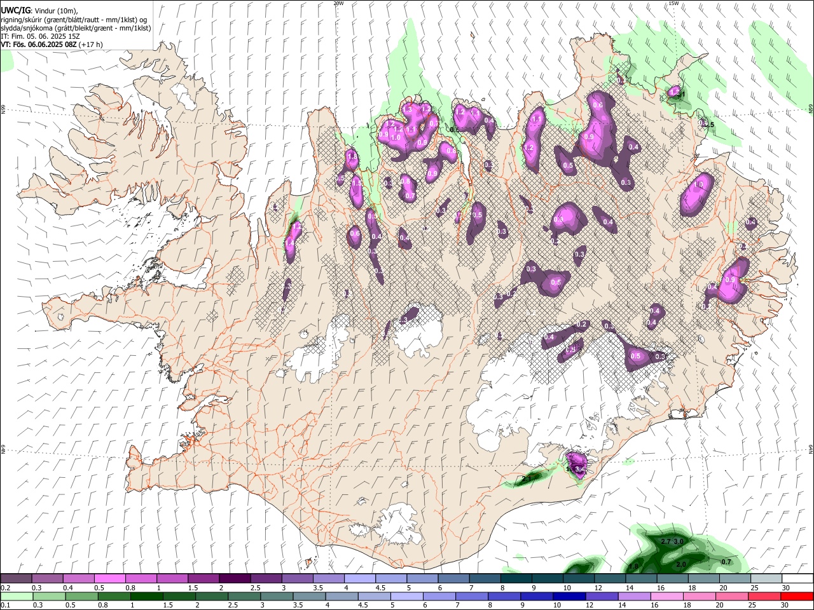Click the 'slydda/snjókoma (grátt/bleikt/grænt - mm/1klst)' line

pyautogui.click(x=76, y=28)
